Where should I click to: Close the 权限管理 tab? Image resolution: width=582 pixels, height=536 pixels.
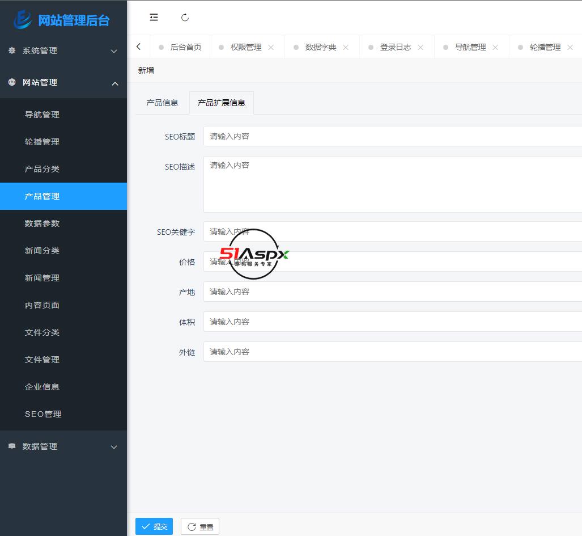[x=271, y=47]
